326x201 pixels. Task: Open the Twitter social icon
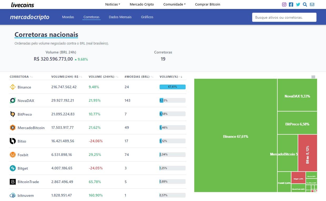pyautogui.click(x=298, y=4)
